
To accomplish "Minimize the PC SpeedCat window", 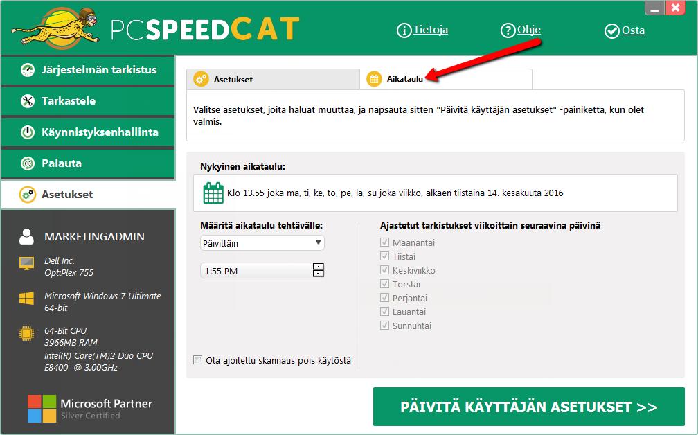I will pyautogui.click(x=654, y=8).
